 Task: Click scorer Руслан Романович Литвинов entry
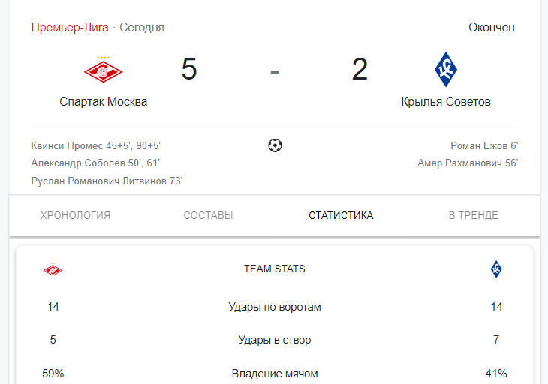tap(107, 181)
